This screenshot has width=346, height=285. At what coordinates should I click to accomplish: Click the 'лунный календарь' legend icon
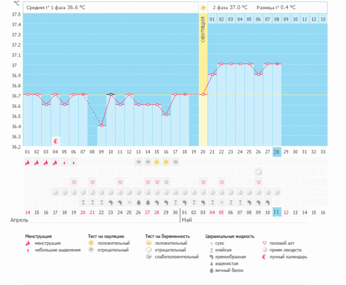coord(264,256)
